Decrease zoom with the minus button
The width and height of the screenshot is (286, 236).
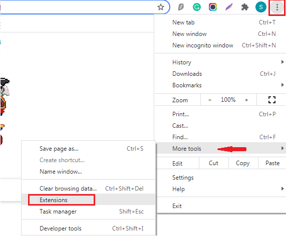210,100
